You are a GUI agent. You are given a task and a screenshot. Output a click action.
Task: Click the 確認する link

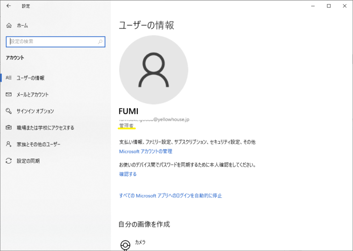pos(128,174)
